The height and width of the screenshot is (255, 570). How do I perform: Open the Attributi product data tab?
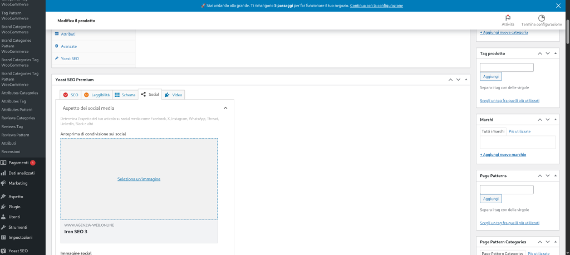(x=68, y=34)
